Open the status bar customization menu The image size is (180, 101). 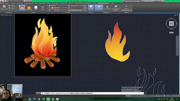pos(179,96)
